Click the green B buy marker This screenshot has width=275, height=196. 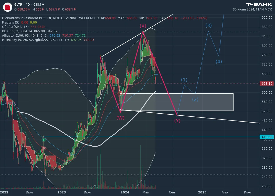(44, 140)
